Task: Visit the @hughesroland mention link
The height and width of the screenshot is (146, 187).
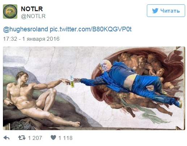Action: [25, 29]
